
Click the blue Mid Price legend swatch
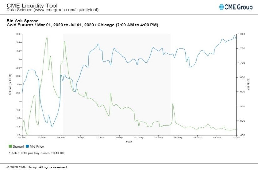point(27,146)
